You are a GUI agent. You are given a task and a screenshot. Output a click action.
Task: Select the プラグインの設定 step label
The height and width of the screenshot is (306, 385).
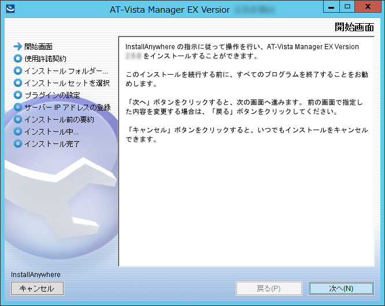(x=52, y=95)
